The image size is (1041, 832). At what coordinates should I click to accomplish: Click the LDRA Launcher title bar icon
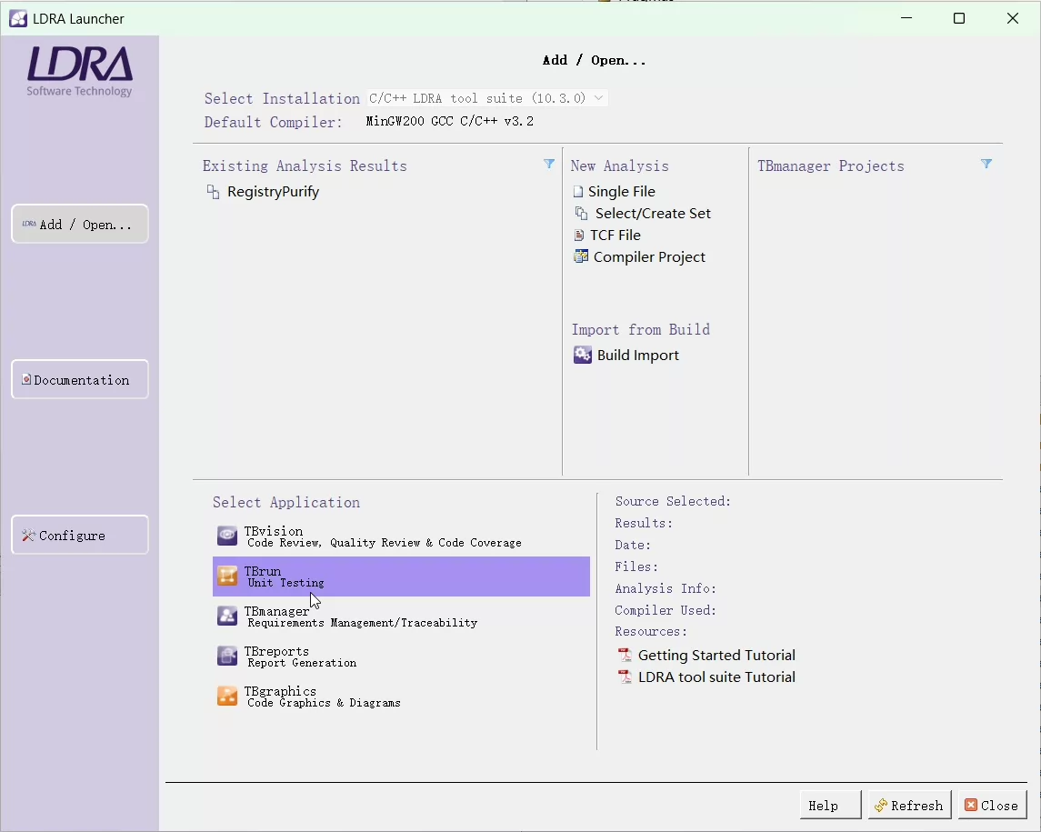coord(18,18)
